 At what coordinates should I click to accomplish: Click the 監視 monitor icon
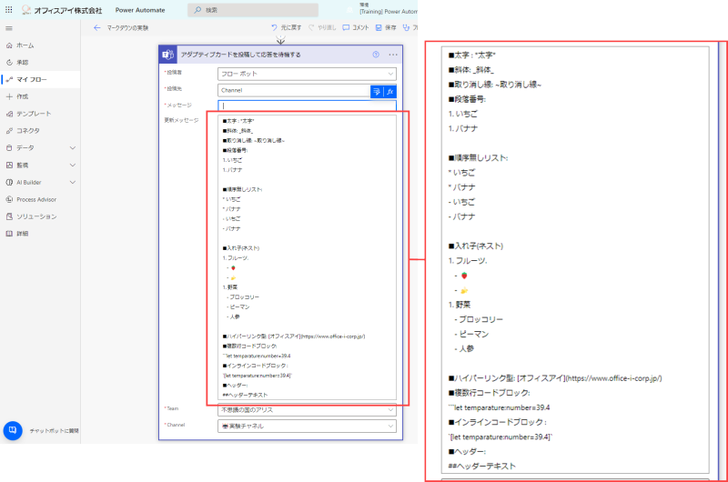coord(9,166)
